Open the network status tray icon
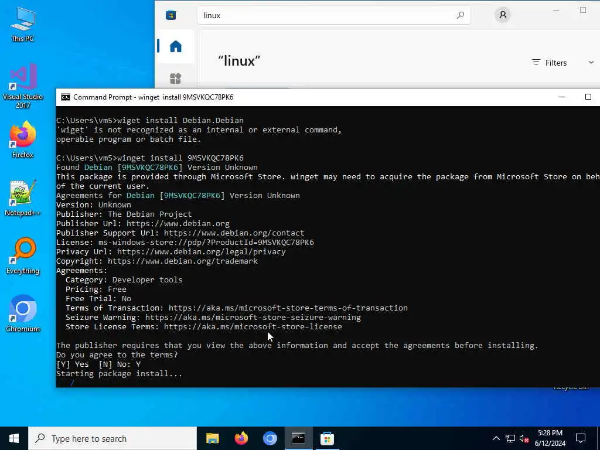Screen dimensions: 600x450 [x=510, y=438]
